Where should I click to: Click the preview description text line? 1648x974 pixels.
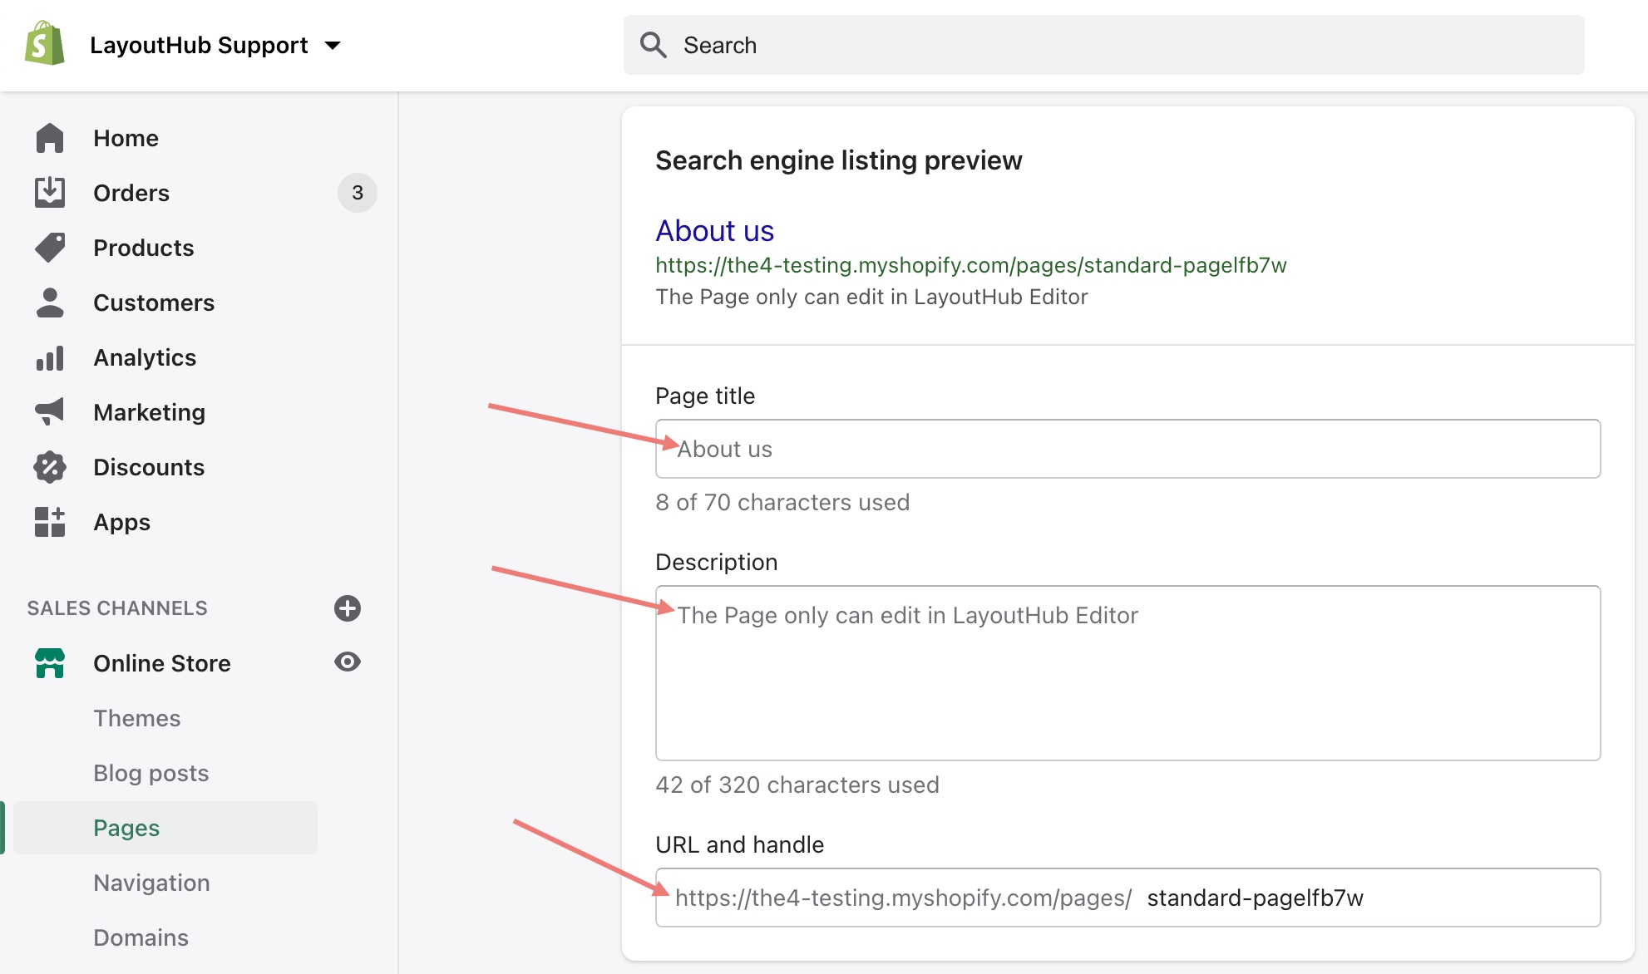pos(871,297)
